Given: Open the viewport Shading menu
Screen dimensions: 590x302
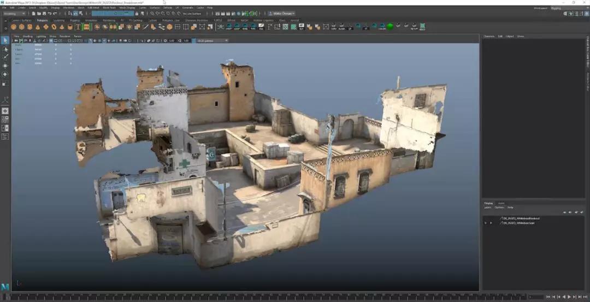Looking at the screenshot, I should [x=27, y=36].
